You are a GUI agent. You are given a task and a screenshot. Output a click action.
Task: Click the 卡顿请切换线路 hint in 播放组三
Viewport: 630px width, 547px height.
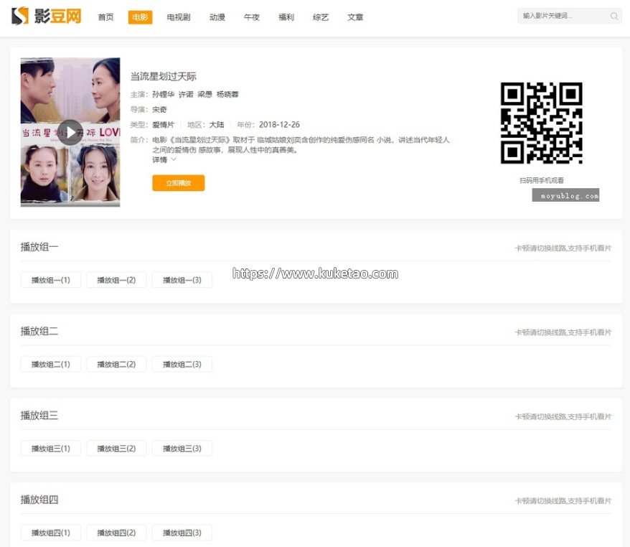point(563,416)
